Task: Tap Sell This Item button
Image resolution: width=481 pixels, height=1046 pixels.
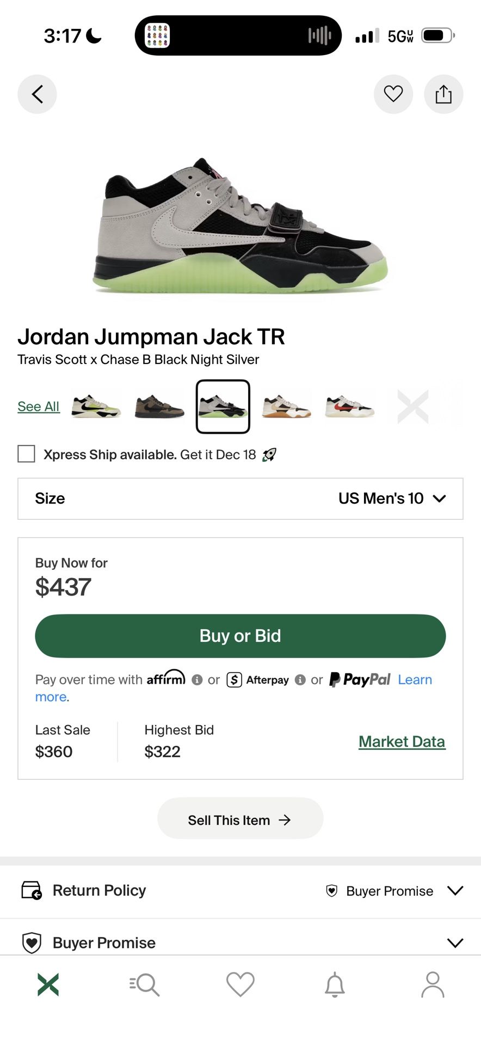Action: tap(240, 820)
